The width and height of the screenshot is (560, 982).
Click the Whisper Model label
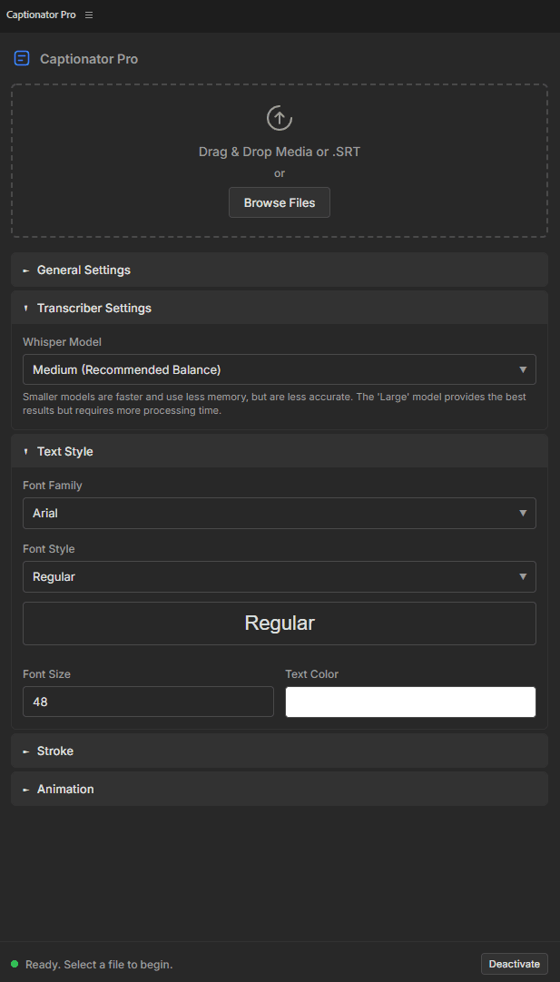click(62, 342)
